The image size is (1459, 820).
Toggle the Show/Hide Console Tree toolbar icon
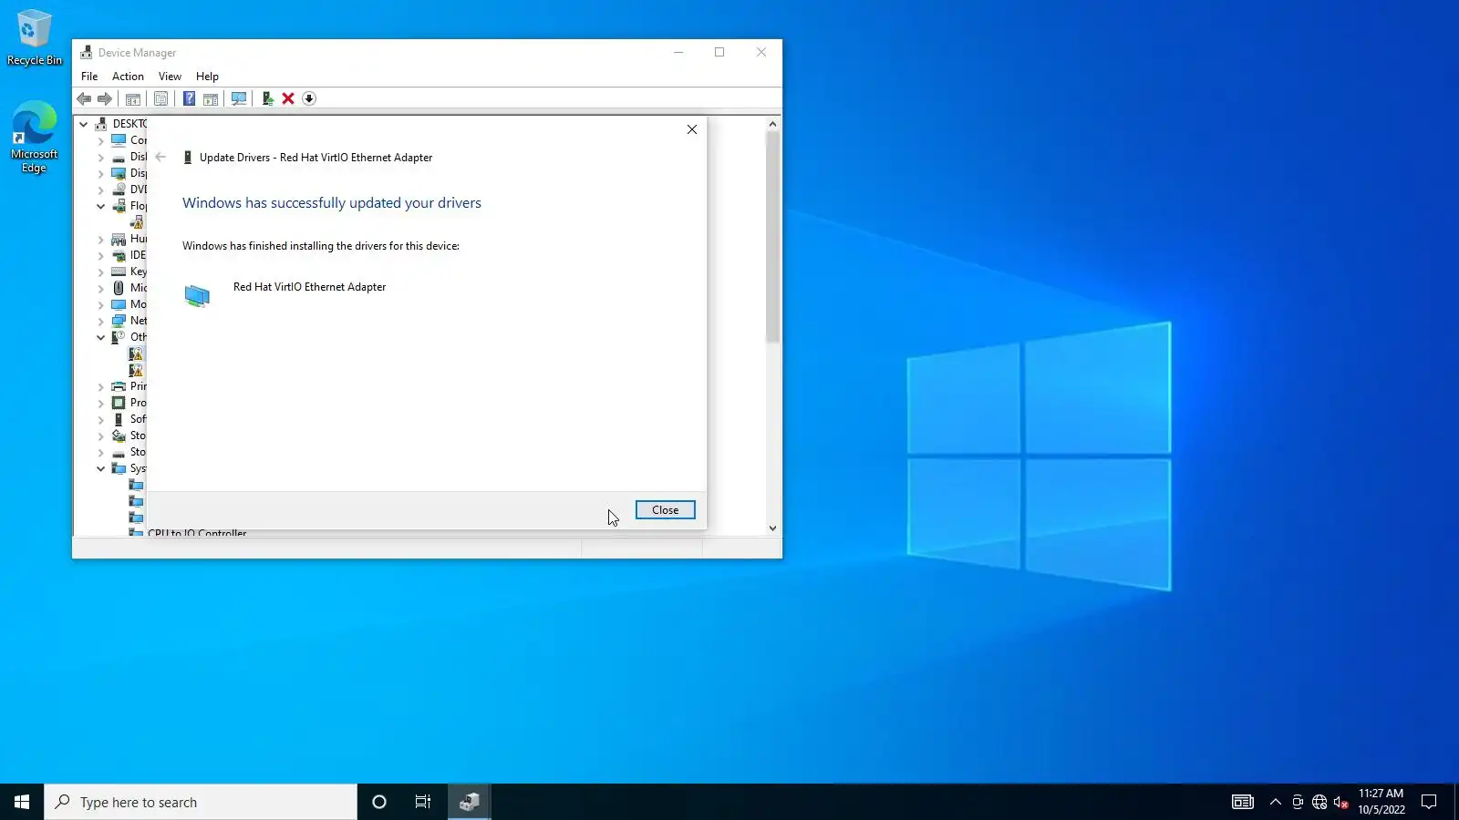pos(133,98)
